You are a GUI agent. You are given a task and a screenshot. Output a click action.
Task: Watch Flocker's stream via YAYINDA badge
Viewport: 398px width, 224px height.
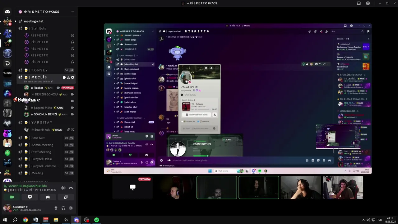(67, 88)
